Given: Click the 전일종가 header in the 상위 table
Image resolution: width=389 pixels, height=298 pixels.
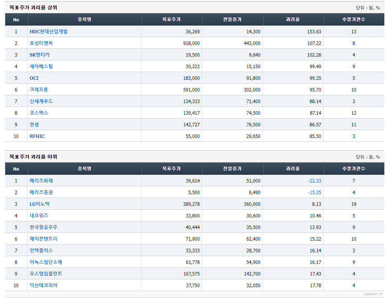Looking at the screenshot, I should tap(232, 19).
